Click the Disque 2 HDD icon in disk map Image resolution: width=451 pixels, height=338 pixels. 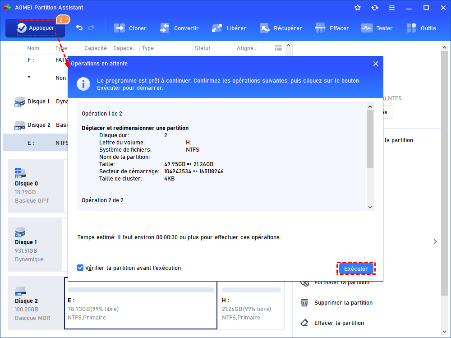20,291
